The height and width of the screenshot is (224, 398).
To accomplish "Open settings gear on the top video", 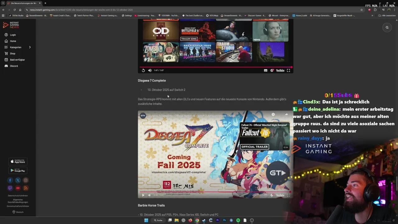I will point(272,70).
